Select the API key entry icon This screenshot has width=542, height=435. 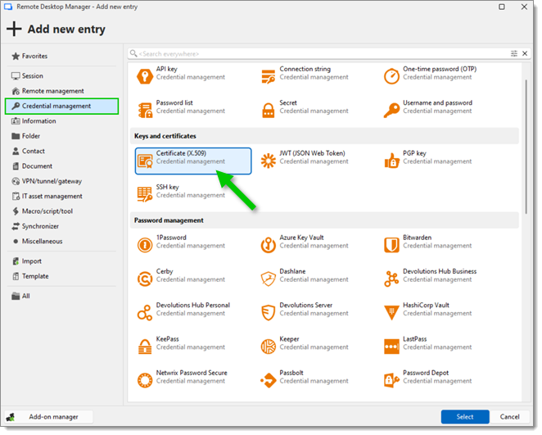click(144, 76)
